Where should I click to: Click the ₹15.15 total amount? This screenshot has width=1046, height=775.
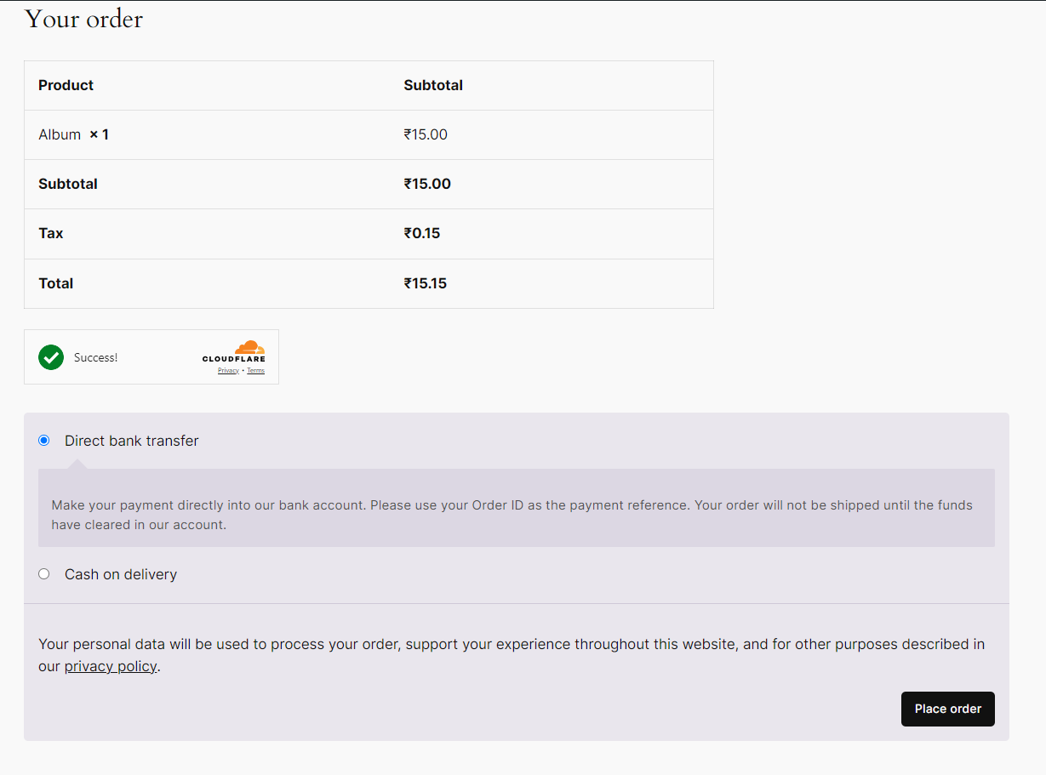click(426, 283)
